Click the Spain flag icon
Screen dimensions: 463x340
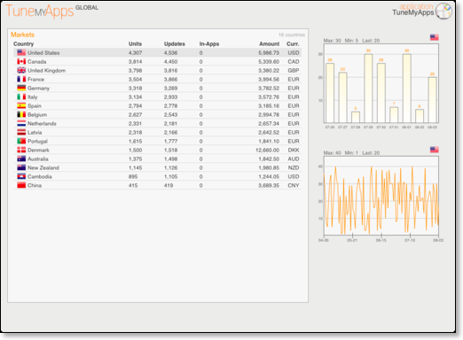pyautogui.click(x=21, y=105)
